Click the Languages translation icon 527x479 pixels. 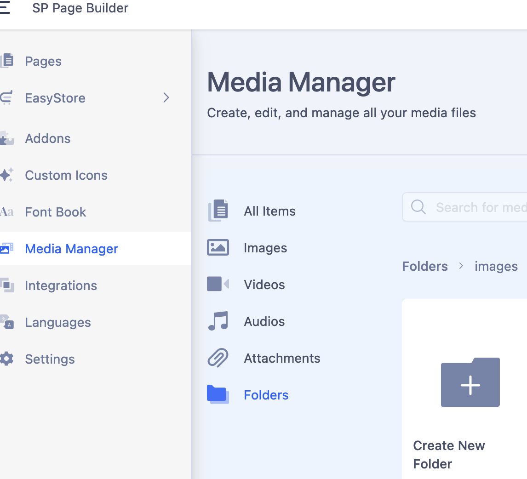(x=7, y=322)
